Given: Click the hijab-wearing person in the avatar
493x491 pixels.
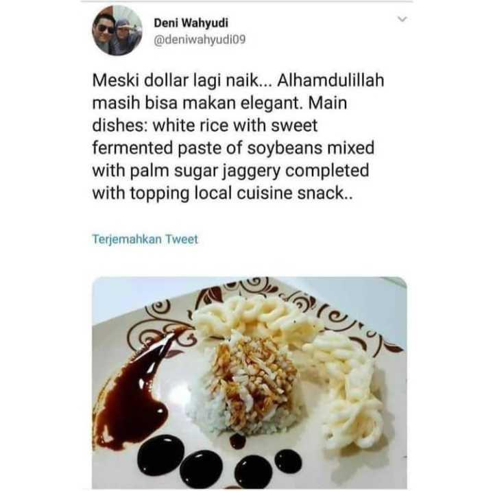Looking at the screenshot, I should coord(126,35).
